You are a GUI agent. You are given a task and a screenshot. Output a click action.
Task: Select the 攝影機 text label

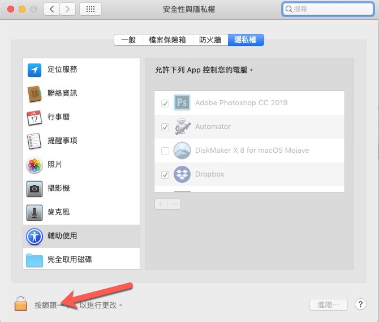tap(59, 188)
